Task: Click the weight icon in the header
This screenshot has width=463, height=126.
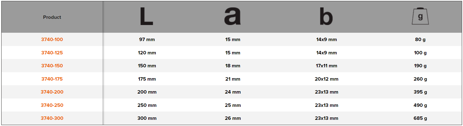Action: click(x=420, y=17)
